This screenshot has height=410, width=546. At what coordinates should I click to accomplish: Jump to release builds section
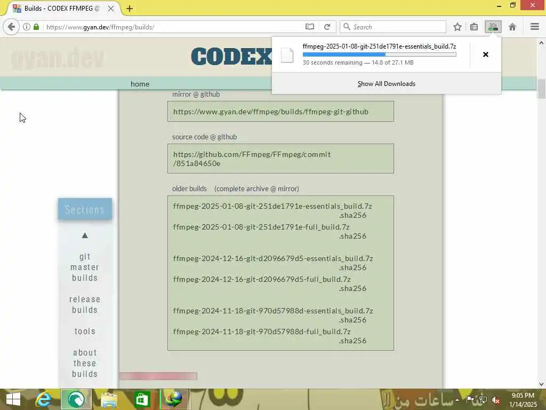coord(85,304)
